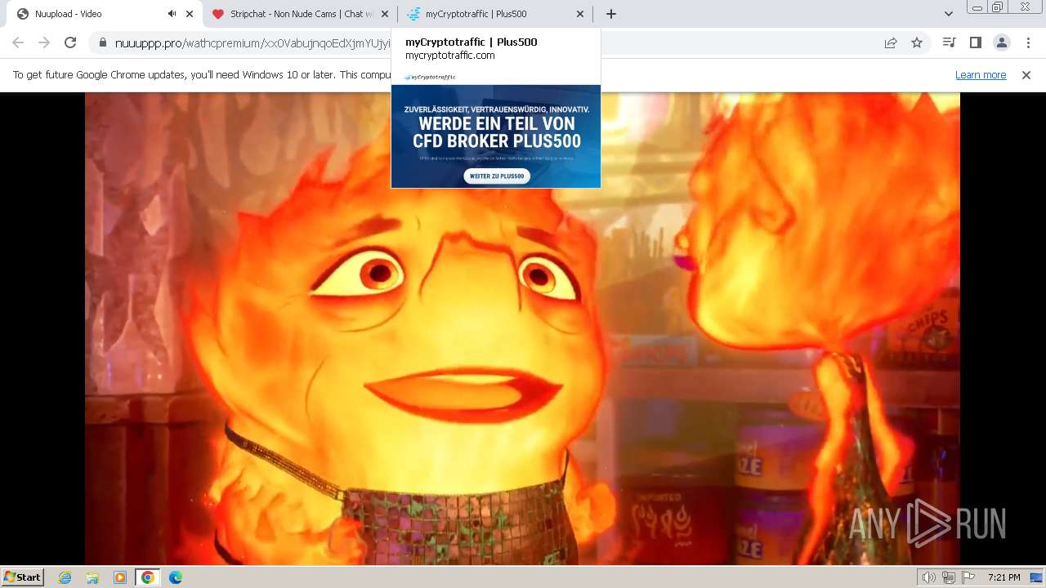Open the network status tray icon

[x=949, y=577]
